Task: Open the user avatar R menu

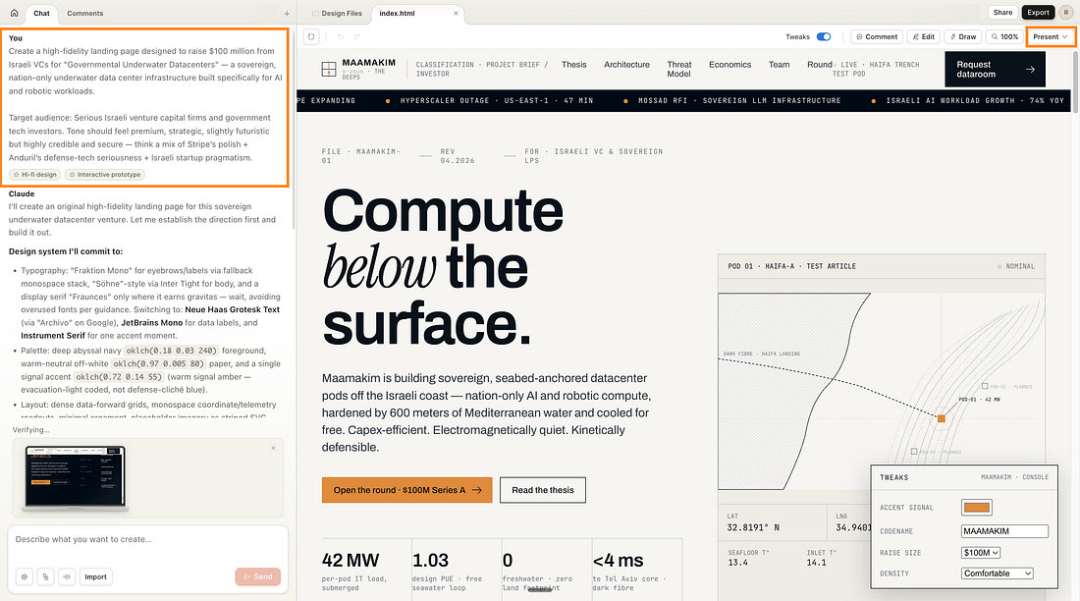Action: [x=1065, y=13]
